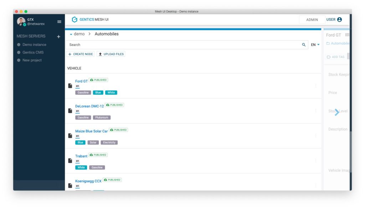Click the White tag on Ford GT

click(111, 92)
